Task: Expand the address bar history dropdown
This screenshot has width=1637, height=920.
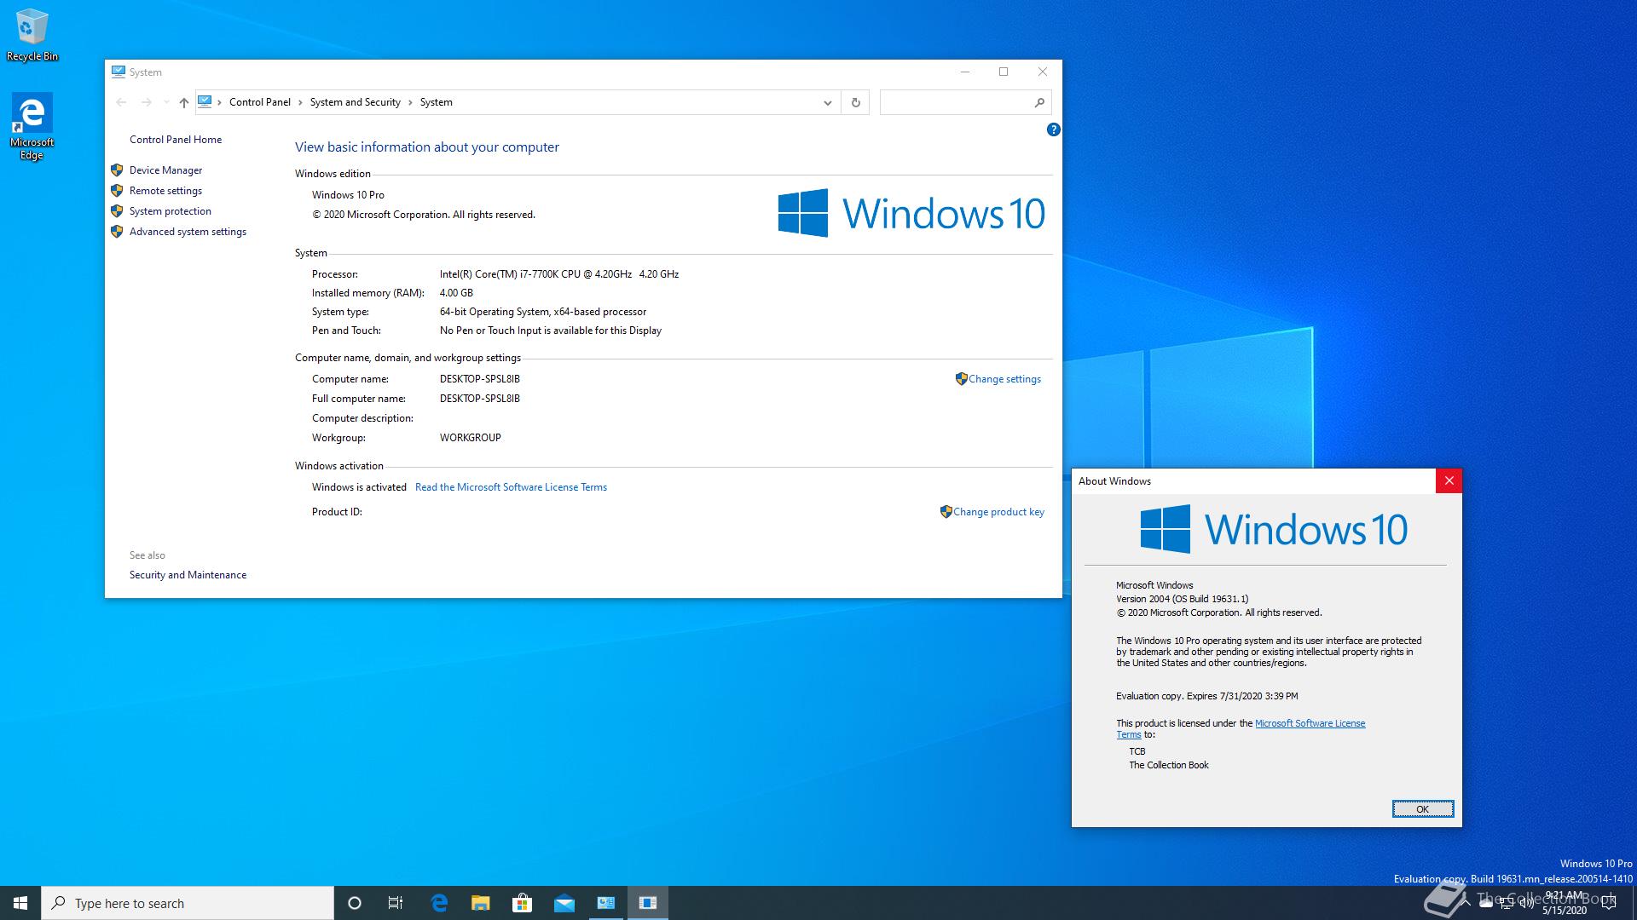Action: (827, 102)
